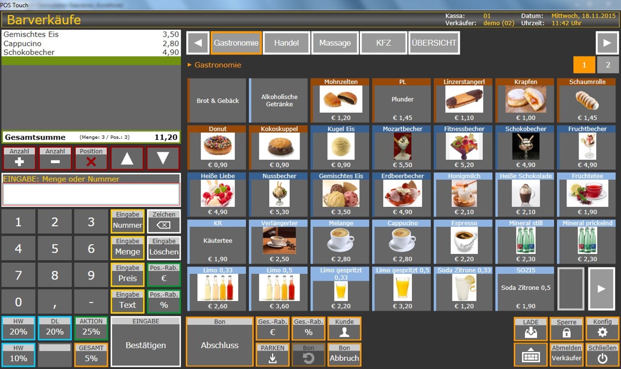Expand the Alkoholische Getränke category
Viewport: 621px width, 369px height.
pos(279,101)
